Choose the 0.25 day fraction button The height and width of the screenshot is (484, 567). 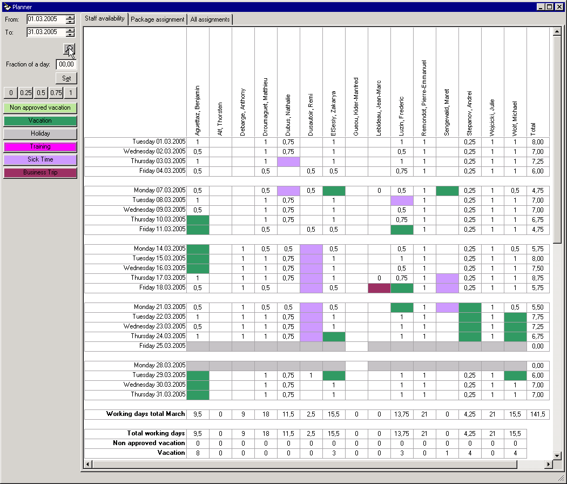coord(26,92)
